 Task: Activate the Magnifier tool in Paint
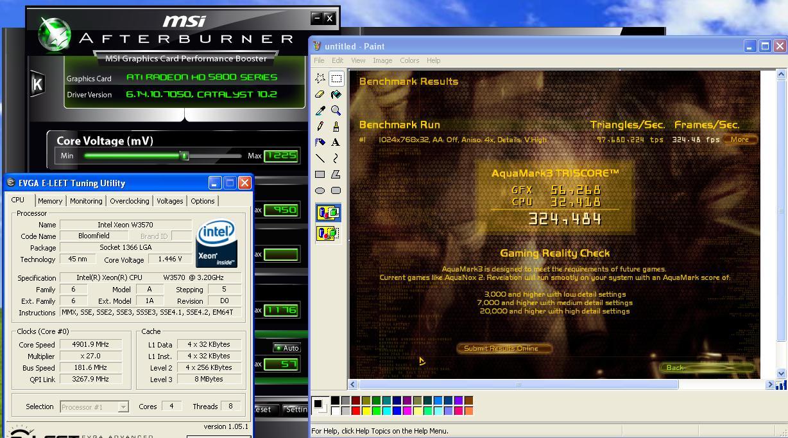336,110
